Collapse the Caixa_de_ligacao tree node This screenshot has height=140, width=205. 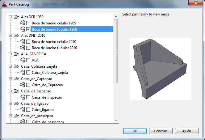(x=10, y=104)
